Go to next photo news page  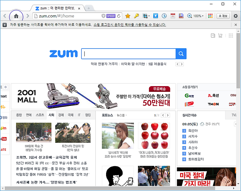tap(168, 115)
